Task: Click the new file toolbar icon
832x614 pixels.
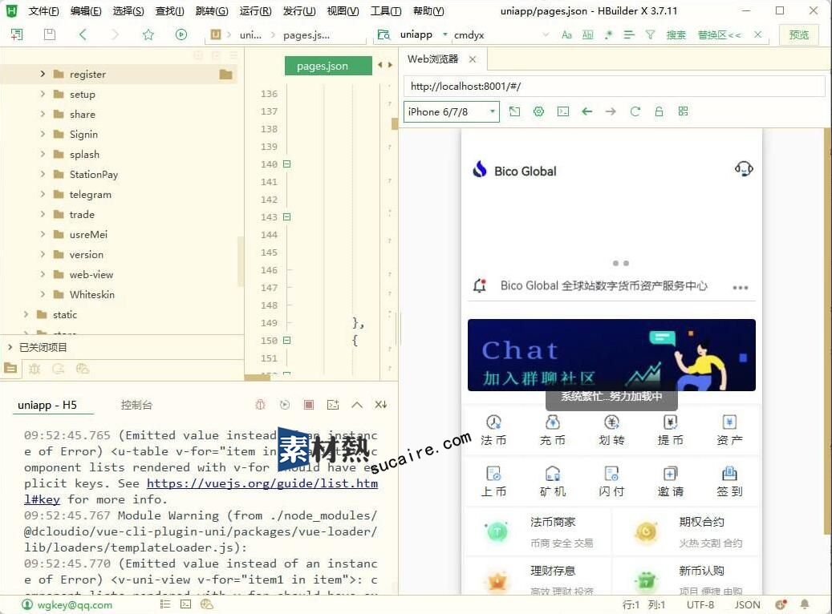Action: [x=17, y=34]
